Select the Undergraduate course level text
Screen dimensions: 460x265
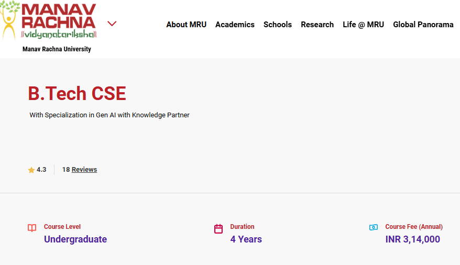pyautogui.click(x=75, y=239)
